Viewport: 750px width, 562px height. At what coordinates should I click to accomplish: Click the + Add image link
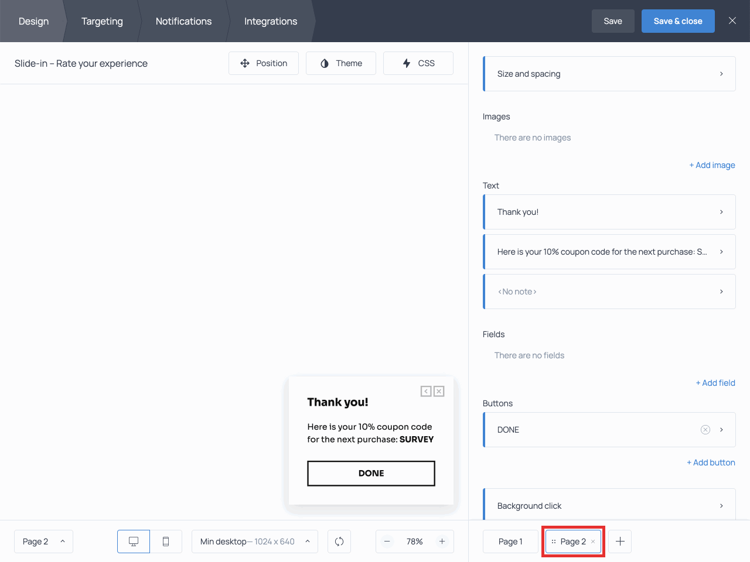[x=712, y=165]
